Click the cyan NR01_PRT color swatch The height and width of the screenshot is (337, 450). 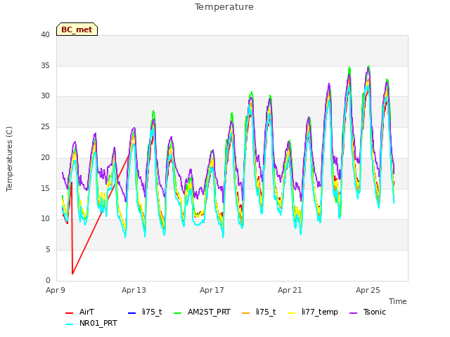click(x=69, y=324)
